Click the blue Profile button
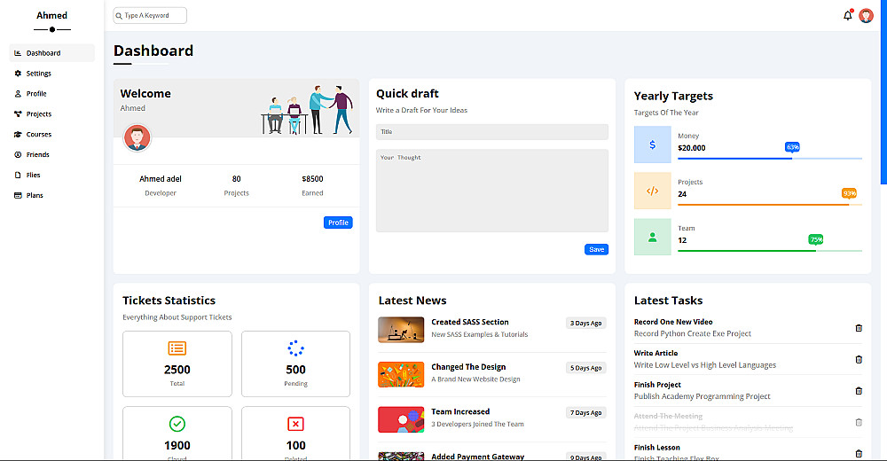This screenshot has width=887, height=461. tap(338, 223)
